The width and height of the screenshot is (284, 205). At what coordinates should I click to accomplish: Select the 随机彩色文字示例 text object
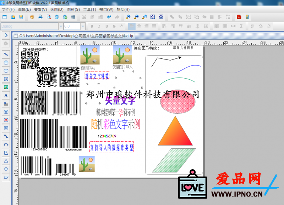pyautogui.click(x=116, y=124)
